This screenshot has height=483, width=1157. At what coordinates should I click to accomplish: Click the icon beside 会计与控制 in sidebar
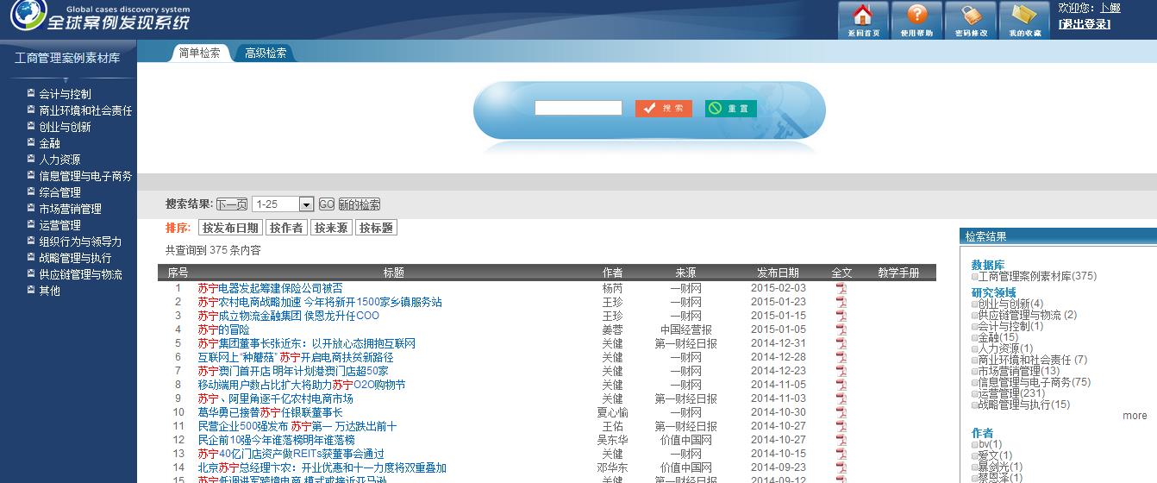31,93
